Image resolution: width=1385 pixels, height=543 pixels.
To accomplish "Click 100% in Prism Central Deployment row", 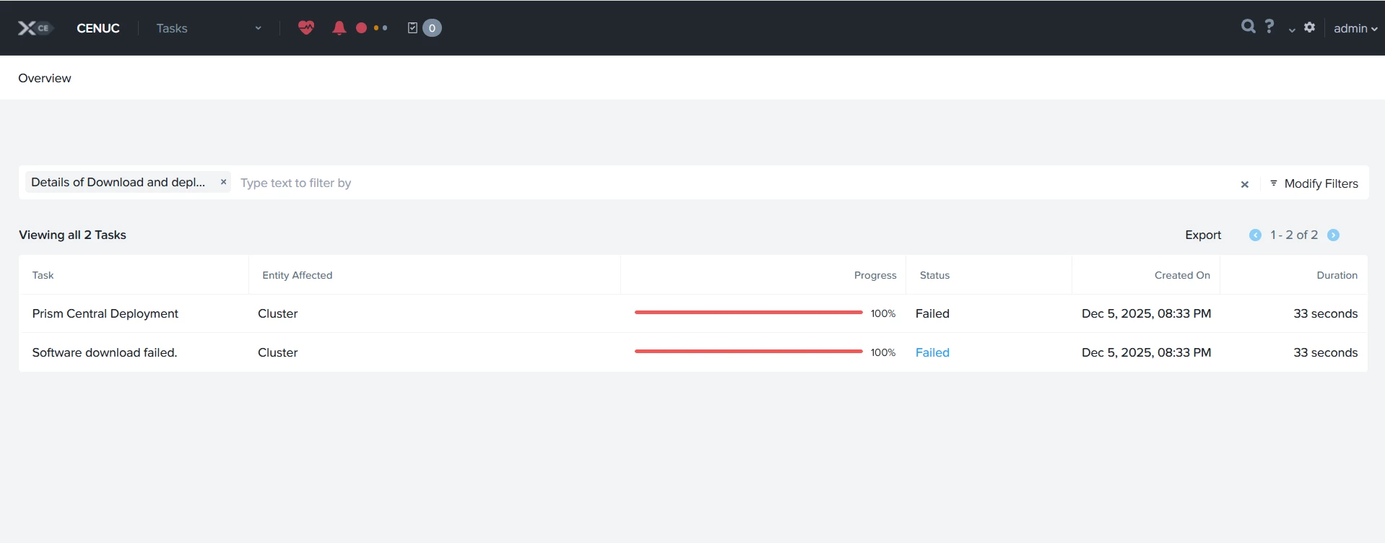I will (x=882, y=313).
